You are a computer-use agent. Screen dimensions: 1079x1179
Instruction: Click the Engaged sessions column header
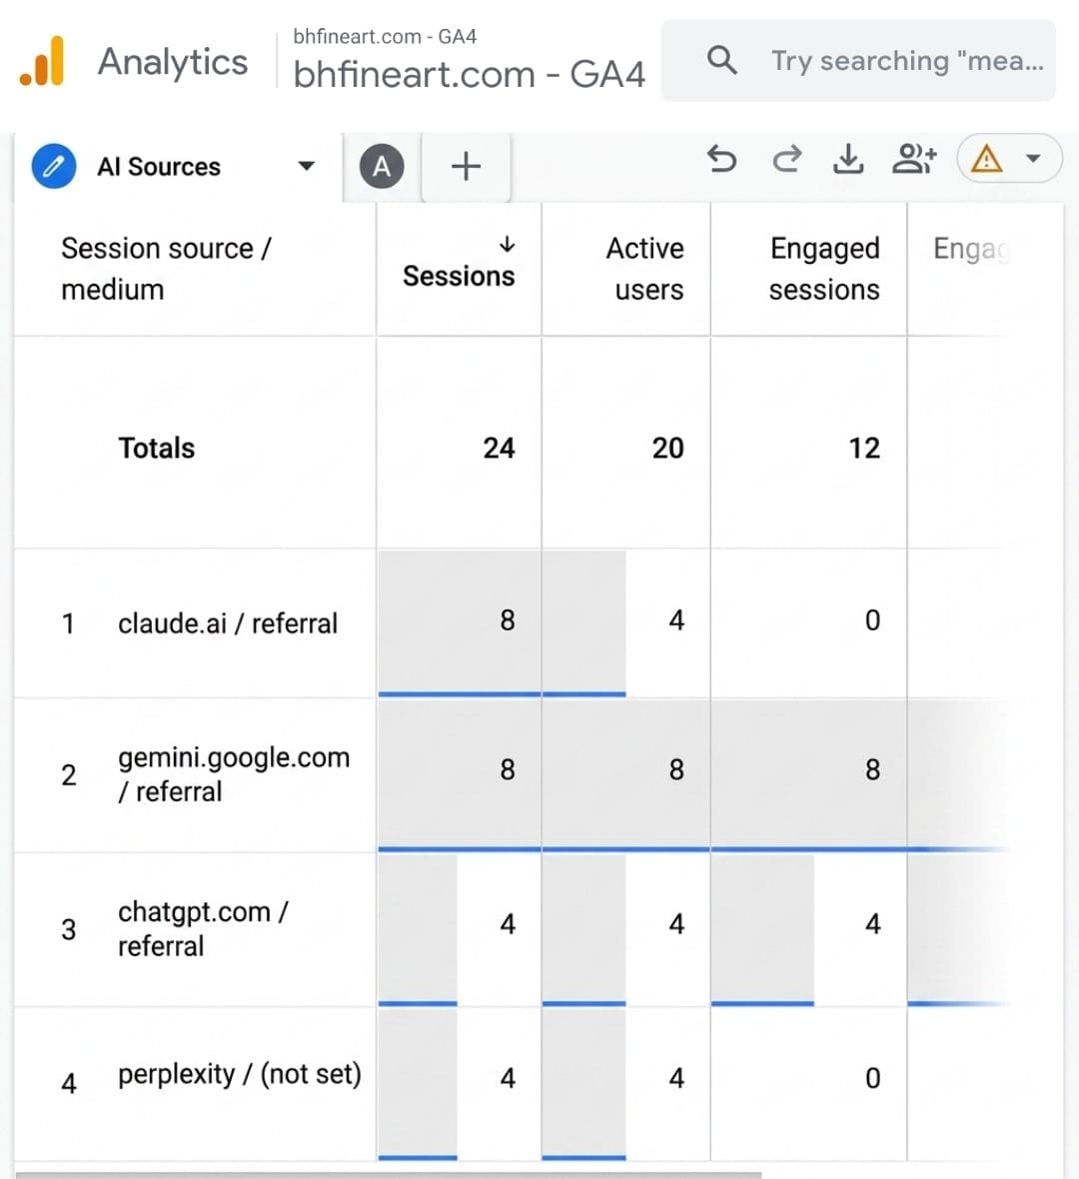(x=824, y=269)
